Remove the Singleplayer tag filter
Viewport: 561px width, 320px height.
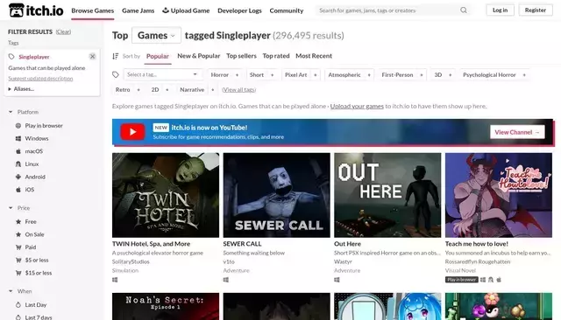[92, 56]
